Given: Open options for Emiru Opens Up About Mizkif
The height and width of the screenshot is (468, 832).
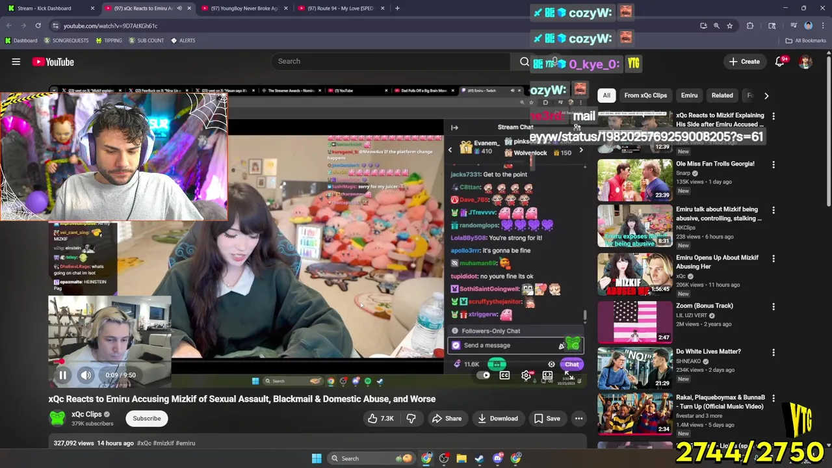Looking at the screenshot, I should click(x=773, y=259).
